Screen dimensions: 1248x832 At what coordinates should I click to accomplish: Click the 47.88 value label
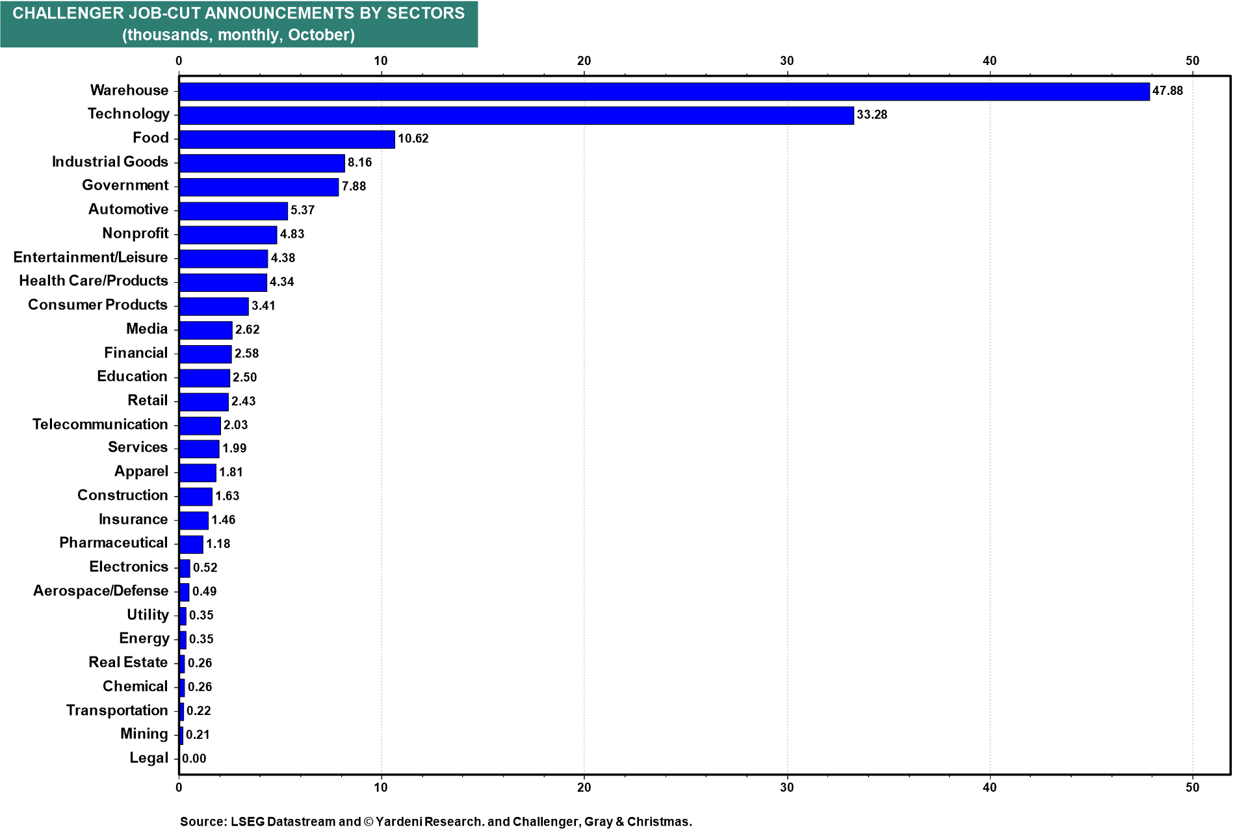[x=1167, y=91]
